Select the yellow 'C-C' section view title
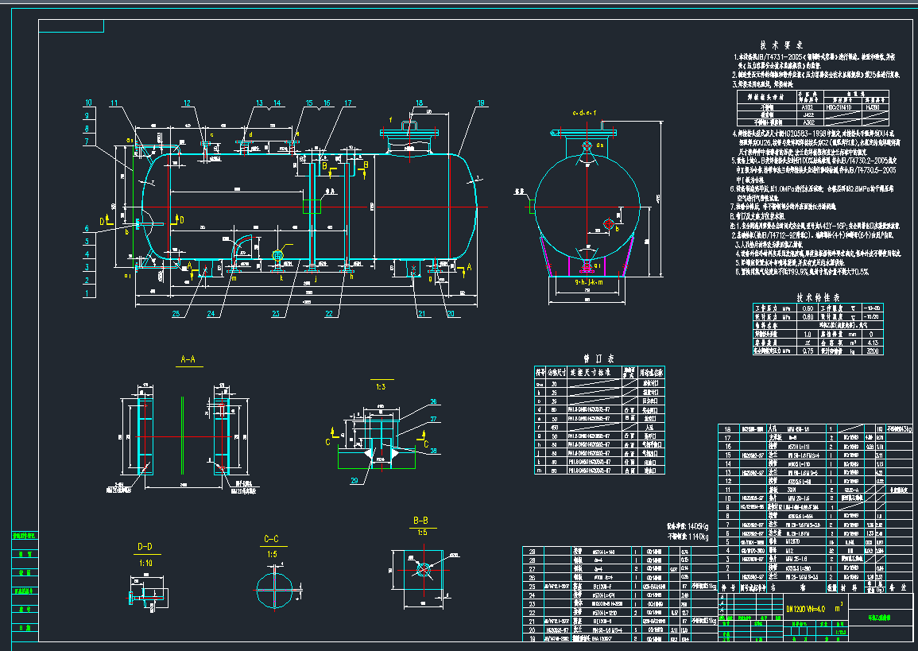This screenshot has height=651, width=918. pyautogui.click(x=272, y=539)
